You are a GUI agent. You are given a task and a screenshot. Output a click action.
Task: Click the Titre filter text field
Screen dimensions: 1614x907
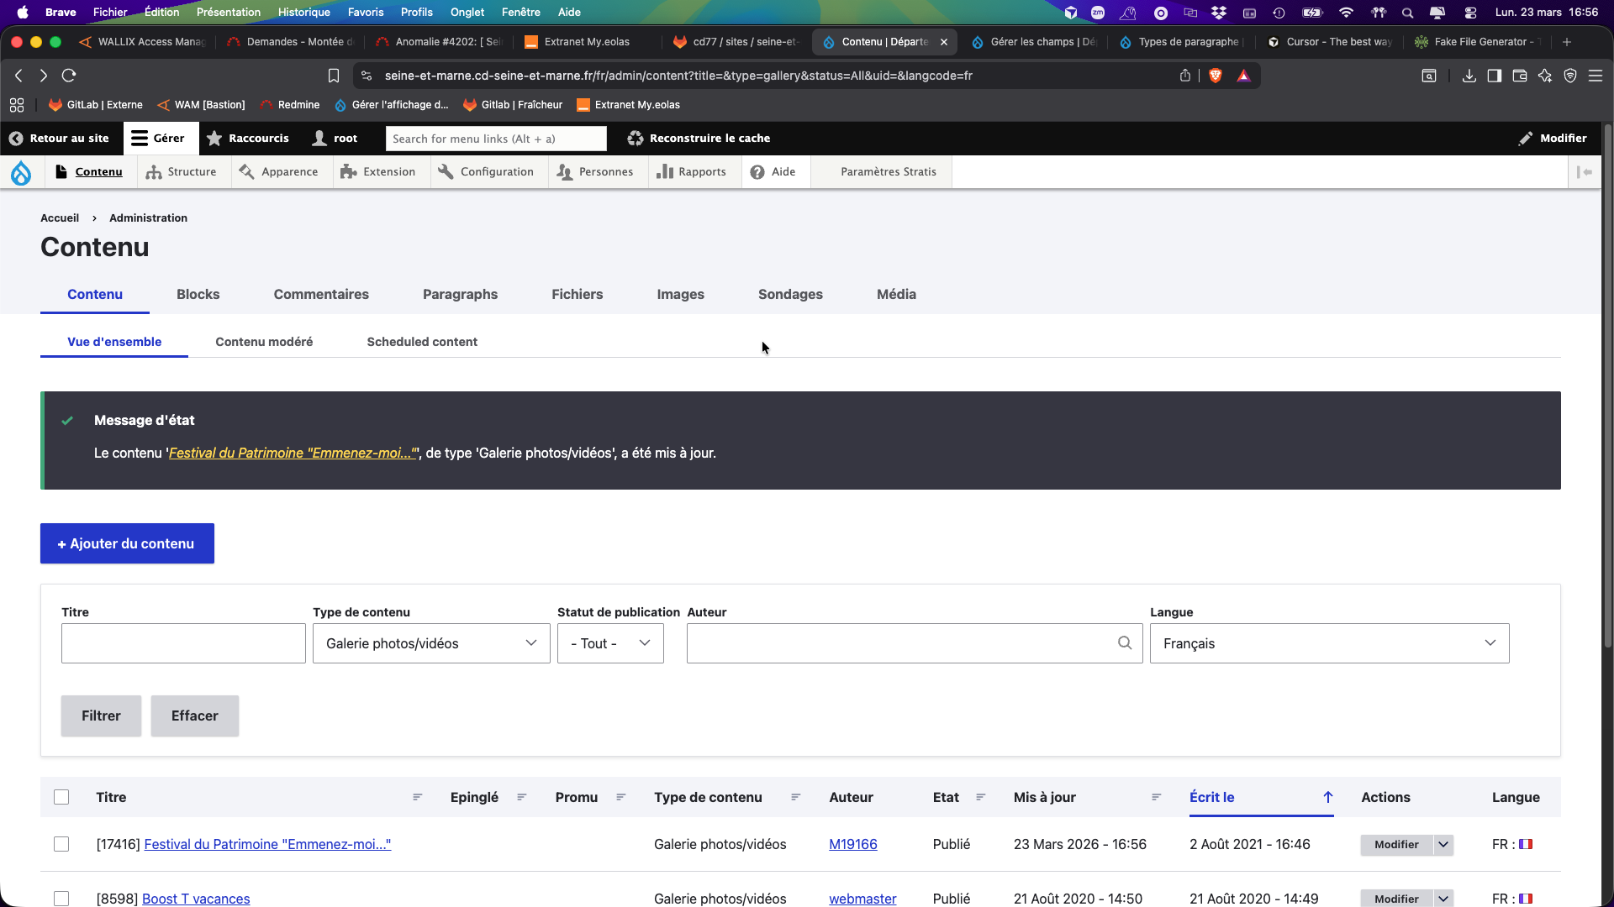pos(183,643)
